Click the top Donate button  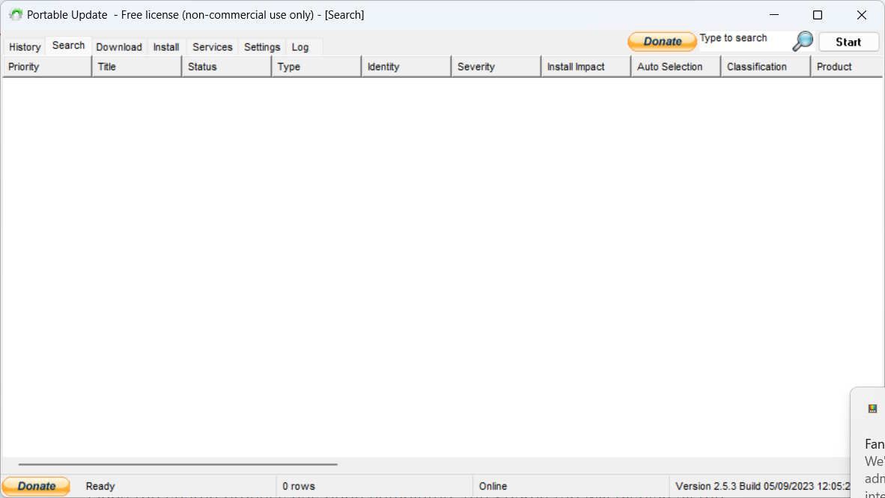tap(662, 41)
